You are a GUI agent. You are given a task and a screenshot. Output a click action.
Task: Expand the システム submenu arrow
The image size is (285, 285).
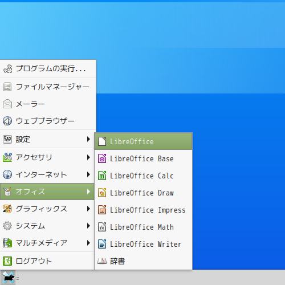[x=88, y=226]
